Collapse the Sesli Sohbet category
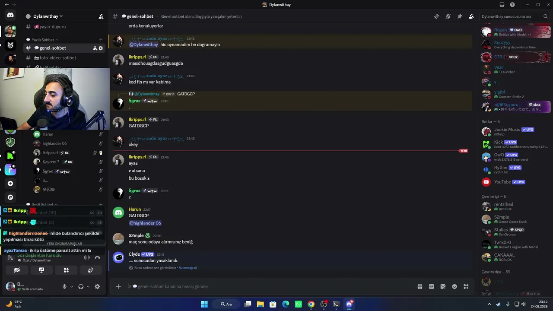 (42, 204)
